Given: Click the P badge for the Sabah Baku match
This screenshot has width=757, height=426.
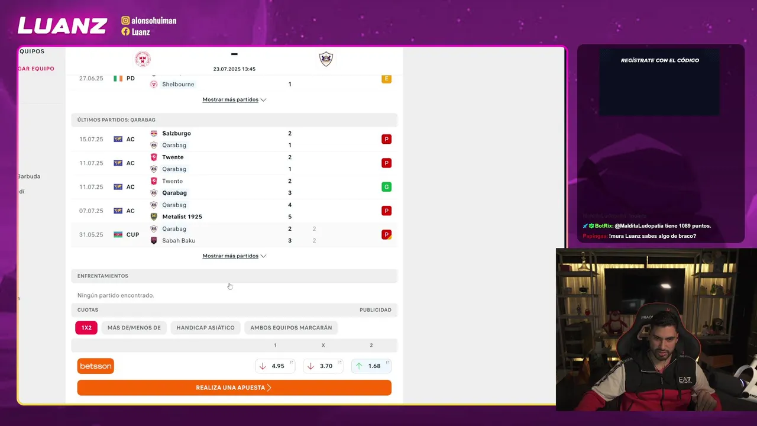Looking at the screenshot, I should point(386,234).
